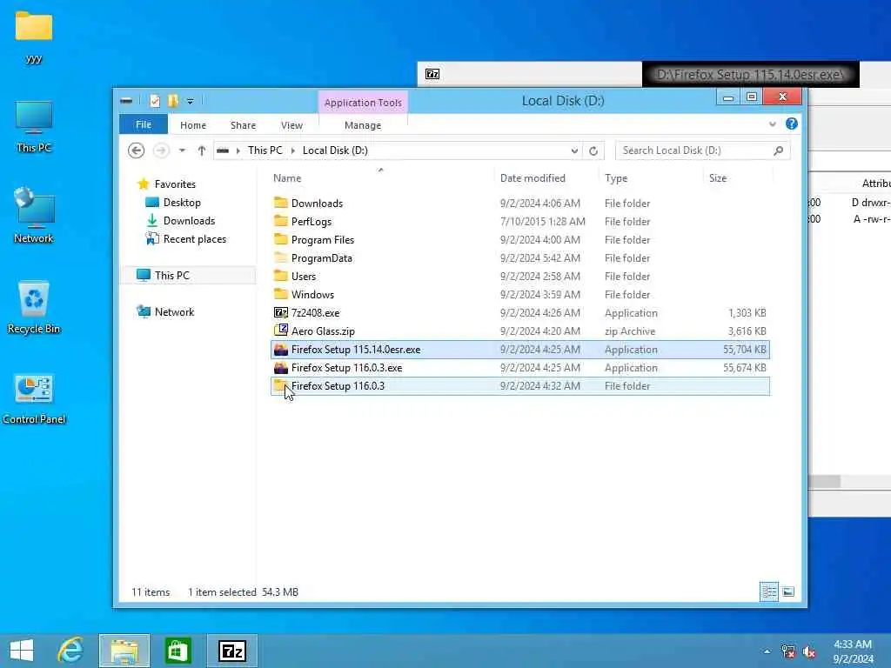
Task: Expand breadcrumb arrow after This PC
Action: tap(293, 150)
